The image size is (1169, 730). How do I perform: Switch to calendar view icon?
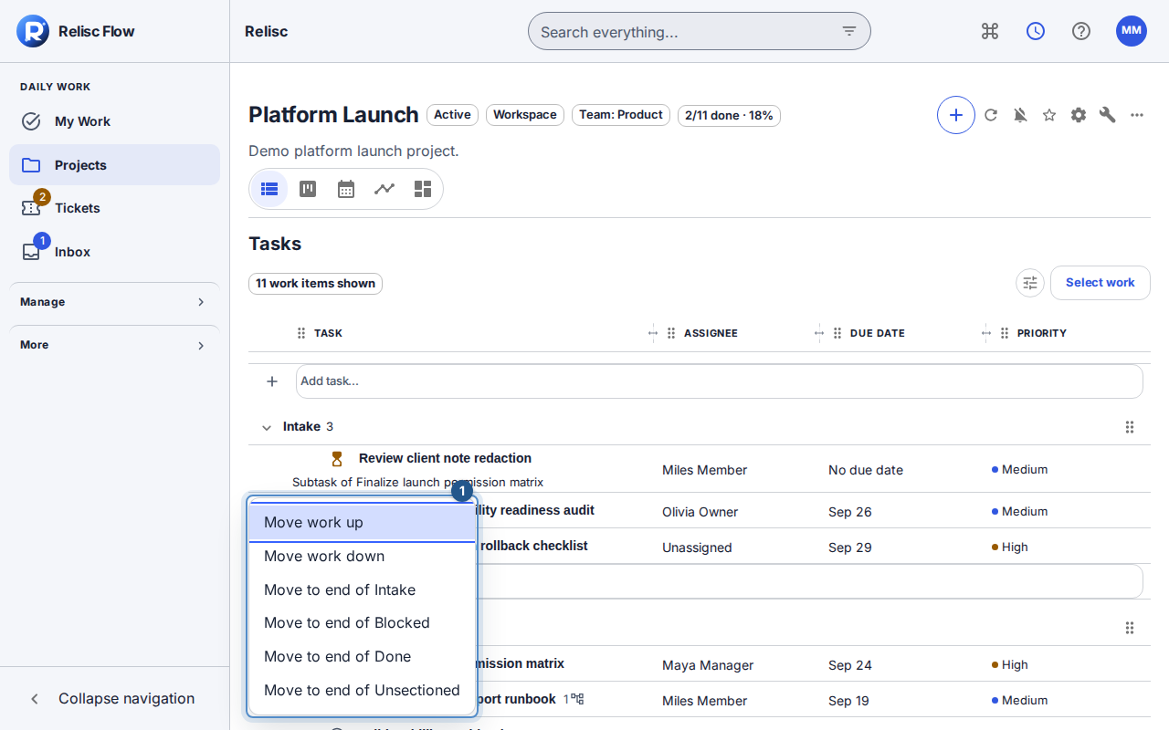[x=346, y=189]
